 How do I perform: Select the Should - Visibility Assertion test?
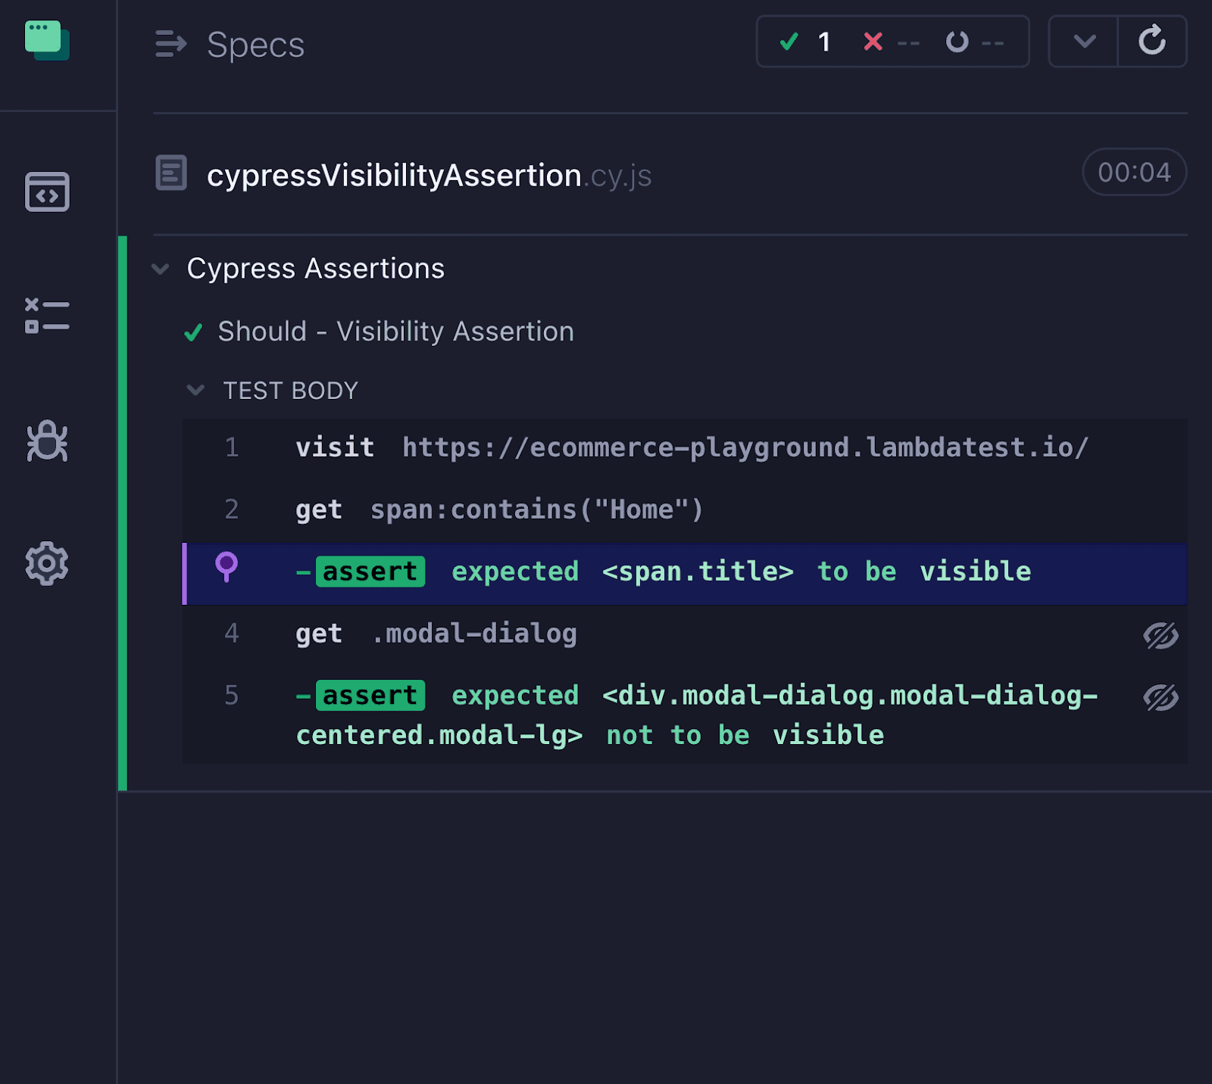click(395, 332)
